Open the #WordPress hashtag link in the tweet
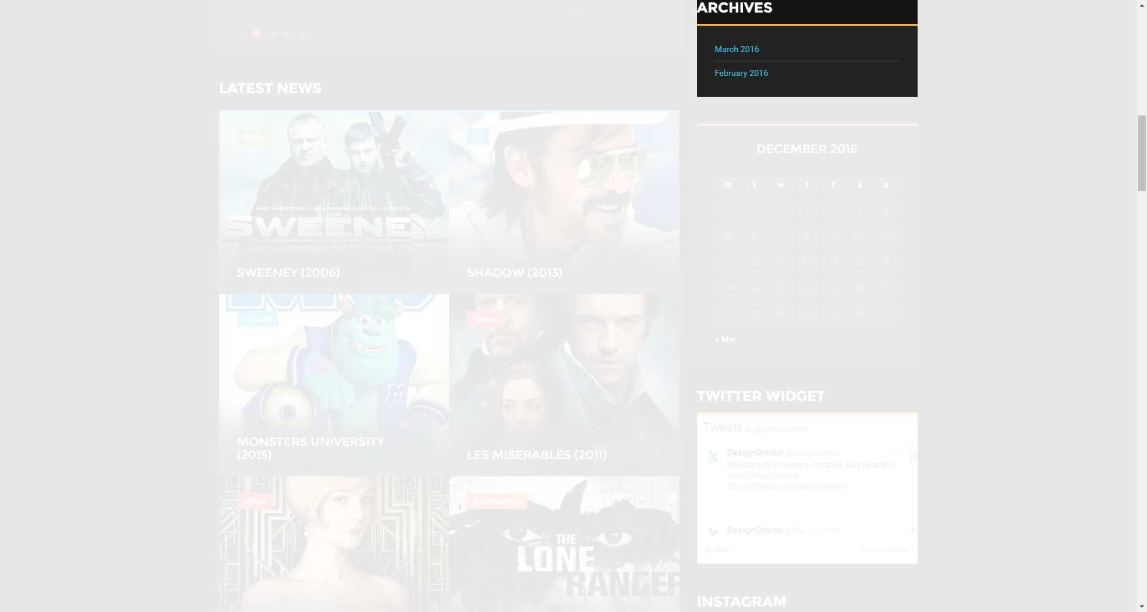Image resolution: width=1147 pixels, height=612 pixels. coord(750,476)
